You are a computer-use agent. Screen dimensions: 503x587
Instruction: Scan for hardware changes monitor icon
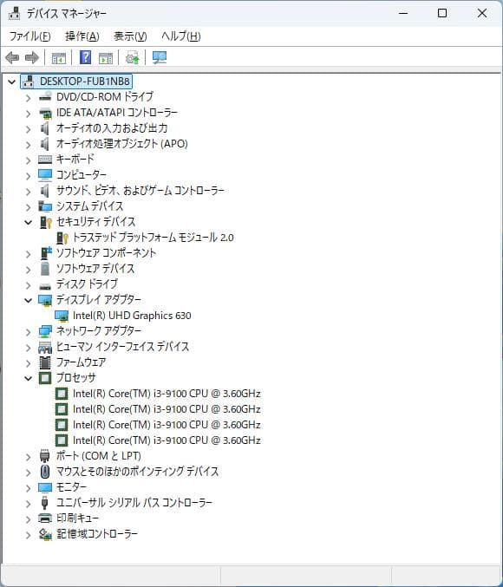pos(160,57)
